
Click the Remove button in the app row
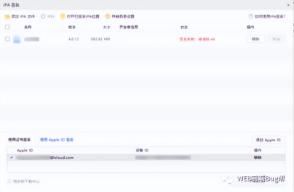click(255, 39)
